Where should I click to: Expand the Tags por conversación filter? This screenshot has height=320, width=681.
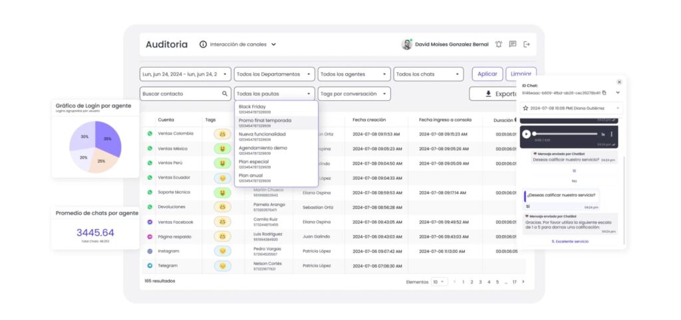[x=354, y=94]
